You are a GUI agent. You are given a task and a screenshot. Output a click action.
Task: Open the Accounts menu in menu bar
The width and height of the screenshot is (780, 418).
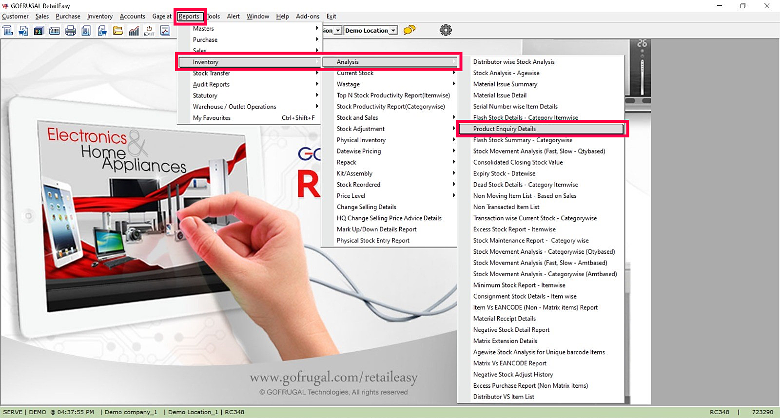coord(133,17)
